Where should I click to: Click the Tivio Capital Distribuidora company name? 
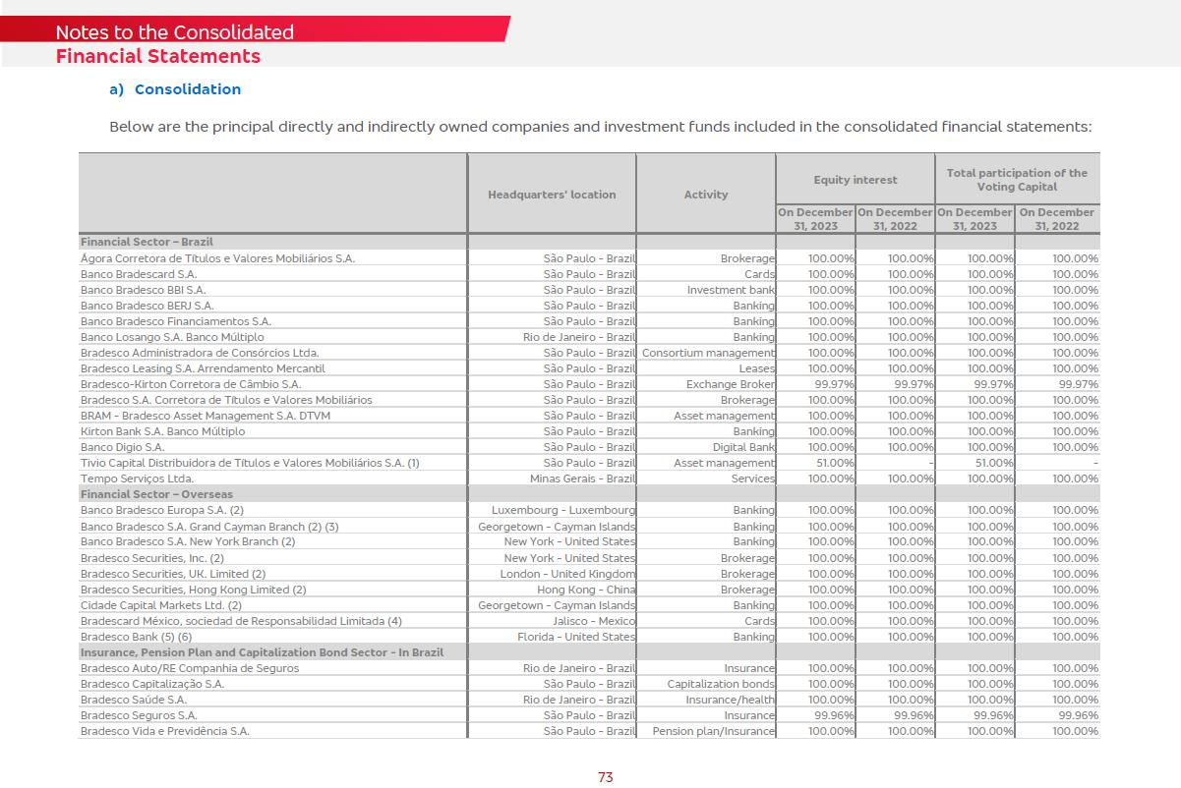250,463
